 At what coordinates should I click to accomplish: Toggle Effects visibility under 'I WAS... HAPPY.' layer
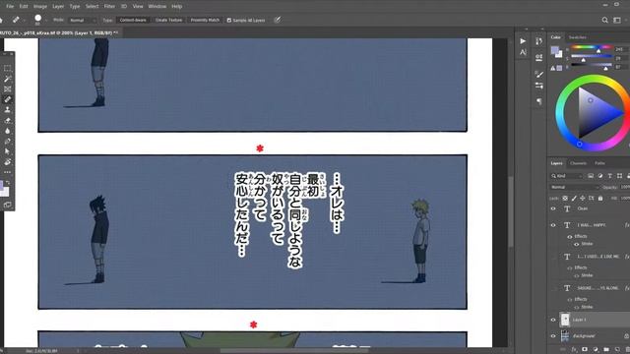tap(569, 236)
